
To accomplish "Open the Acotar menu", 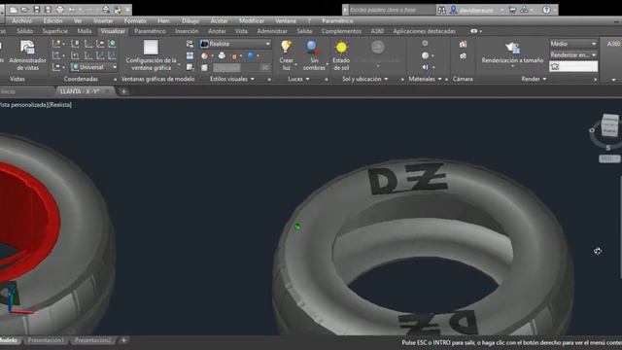I will (x=219, y=20).
